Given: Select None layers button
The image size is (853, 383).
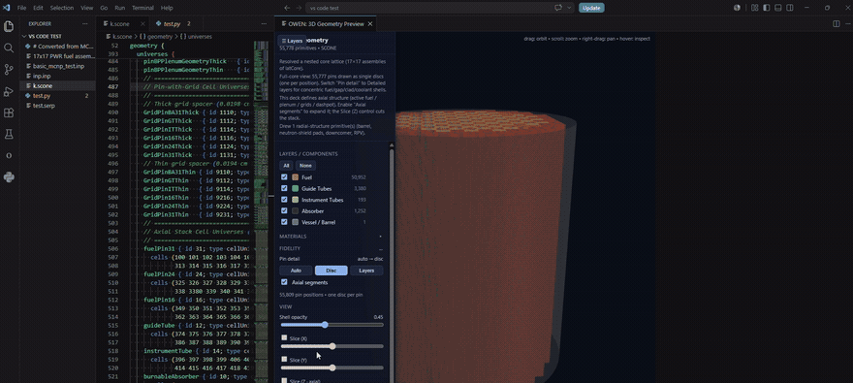Looking at the screenshot, I should pos(305,166).
